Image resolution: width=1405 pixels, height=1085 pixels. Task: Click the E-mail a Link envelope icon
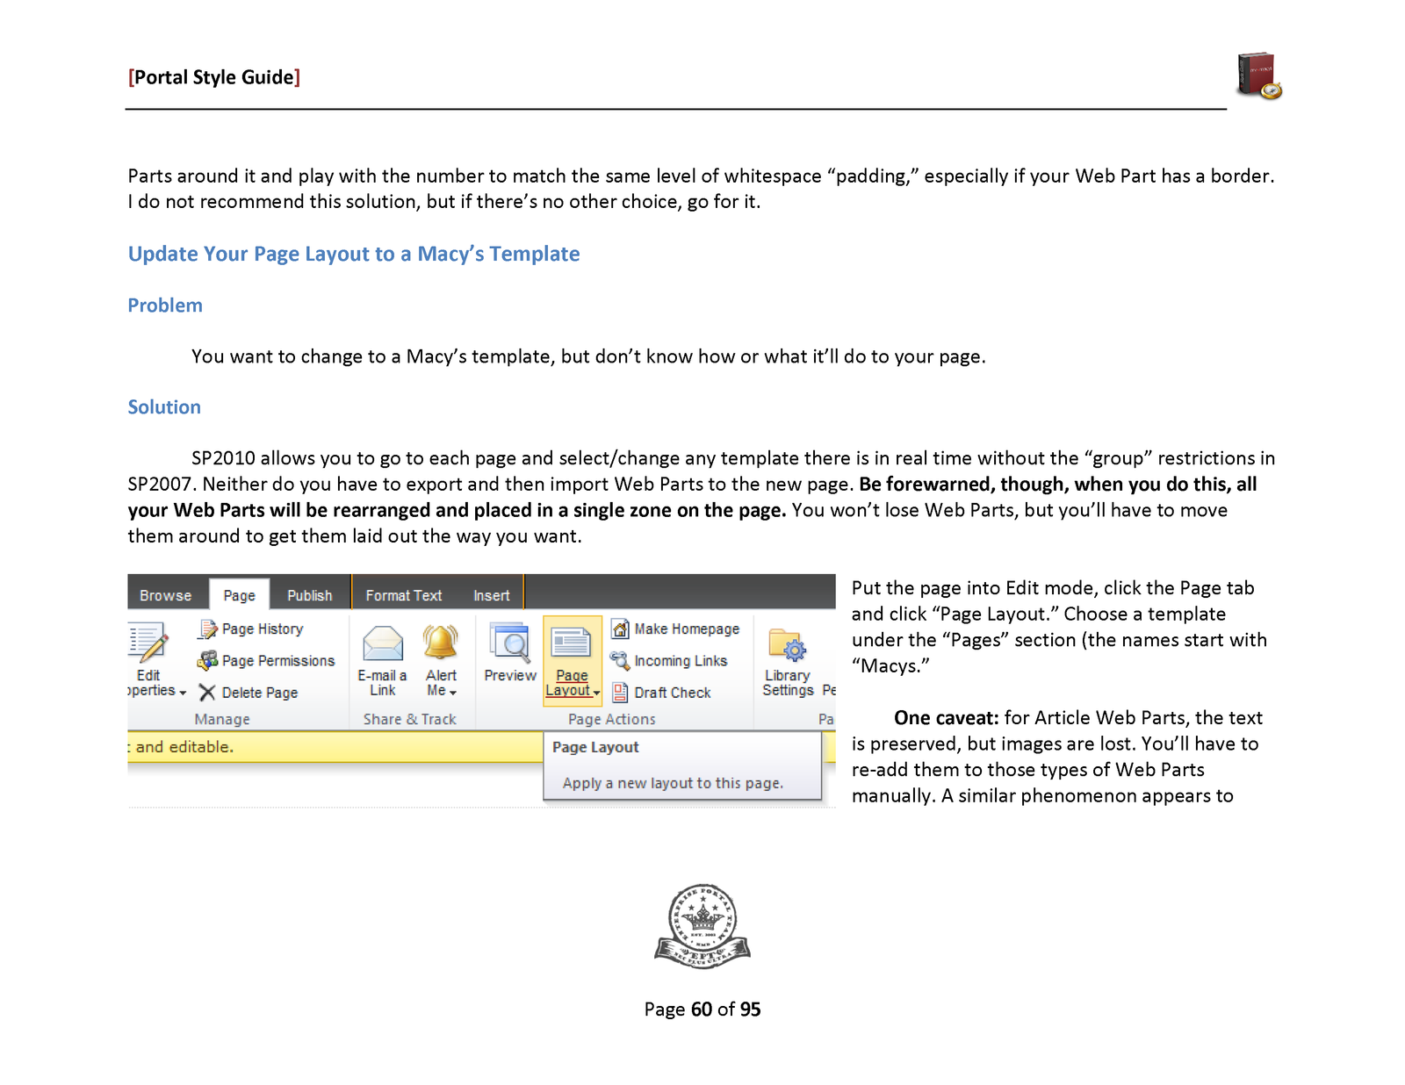click(x=383, y=643)
